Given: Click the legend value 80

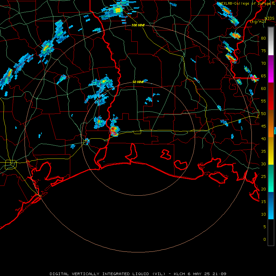Looking at the screenshot, I should pos(263,38).
